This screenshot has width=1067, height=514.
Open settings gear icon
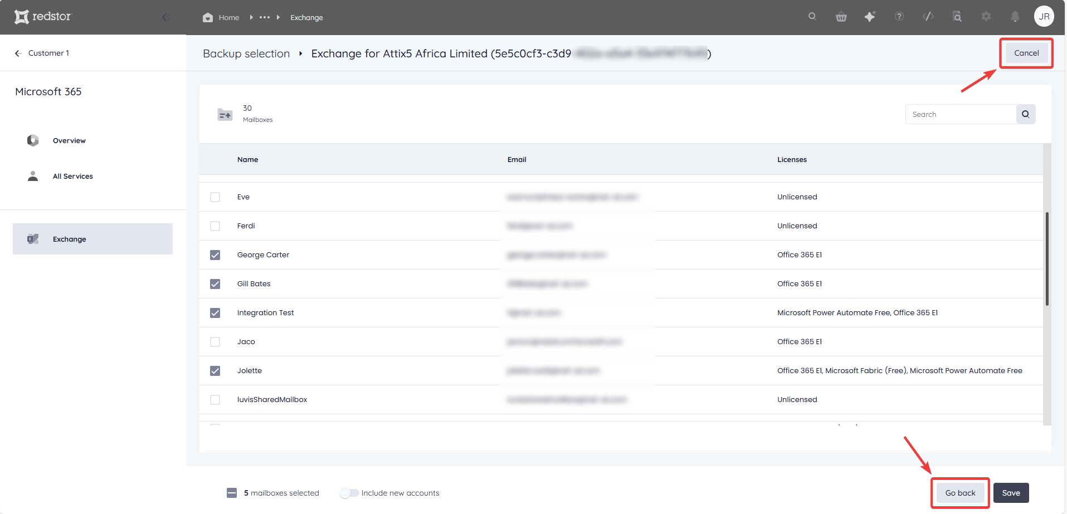986,17
